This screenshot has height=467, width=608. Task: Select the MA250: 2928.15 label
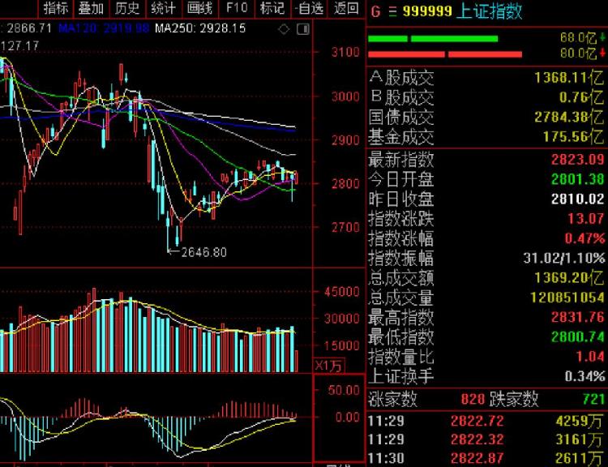point(200,28)
